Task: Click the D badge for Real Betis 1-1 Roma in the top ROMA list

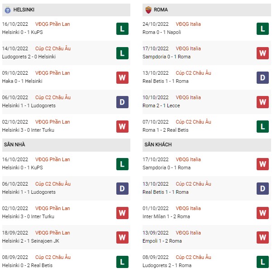Action: pos(262,78)
